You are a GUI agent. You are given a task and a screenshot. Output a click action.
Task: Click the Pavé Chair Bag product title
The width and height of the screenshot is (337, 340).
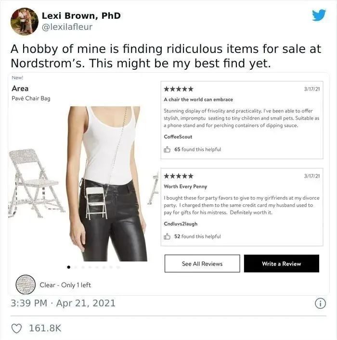click(x=31, y=99)
